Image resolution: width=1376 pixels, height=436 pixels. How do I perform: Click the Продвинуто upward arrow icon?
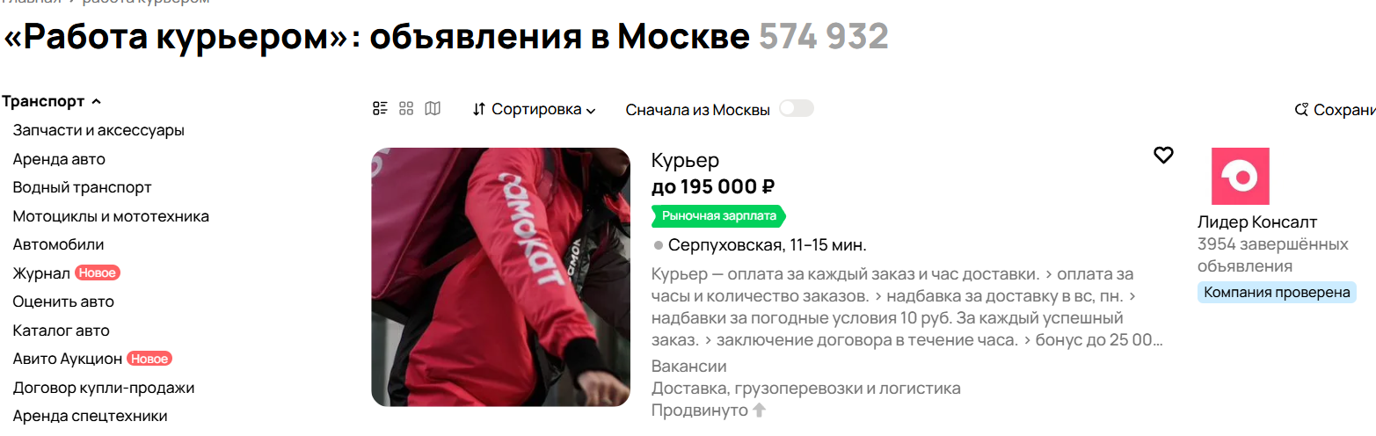(x=760, y=411)
